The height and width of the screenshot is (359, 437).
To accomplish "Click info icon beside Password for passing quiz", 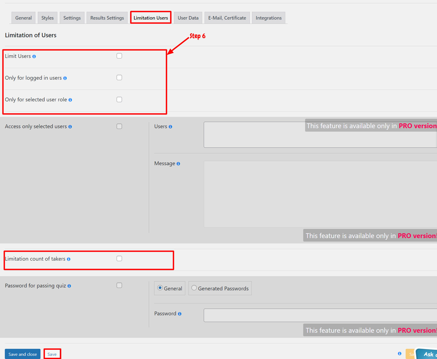I will (x=69, y=286).
